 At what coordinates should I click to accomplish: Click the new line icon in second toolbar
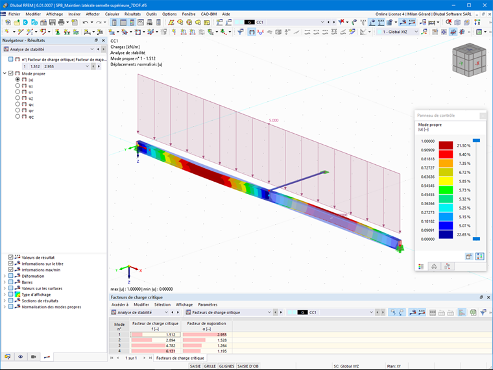21,32
